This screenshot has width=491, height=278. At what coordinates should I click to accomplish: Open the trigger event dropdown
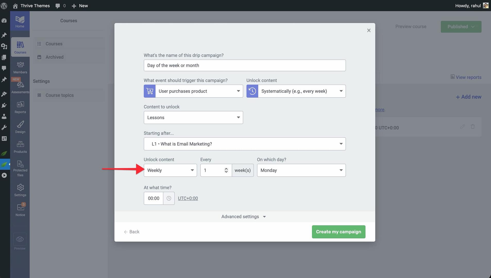[x=193, y=91]
